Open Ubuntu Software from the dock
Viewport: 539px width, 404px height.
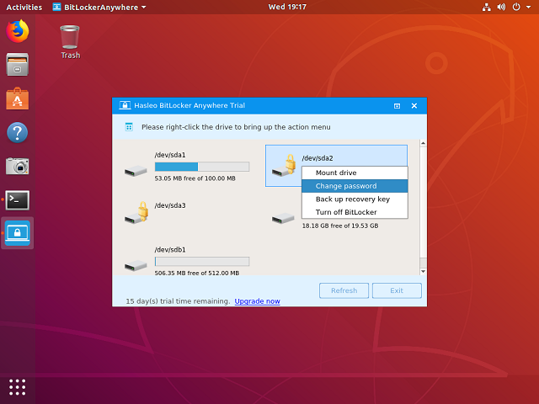(18, 98)
